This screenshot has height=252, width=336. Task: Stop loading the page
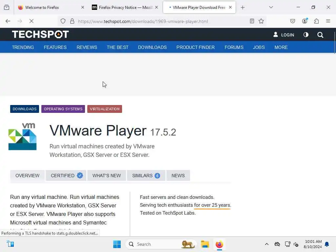[x=31, y=21]
